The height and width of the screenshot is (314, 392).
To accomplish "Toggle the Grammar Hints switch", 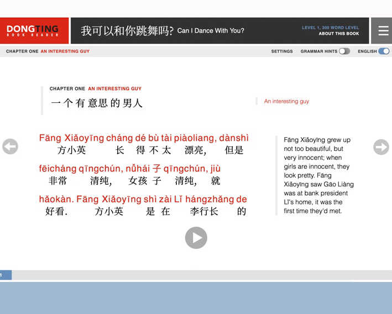I will click(344, 51).
